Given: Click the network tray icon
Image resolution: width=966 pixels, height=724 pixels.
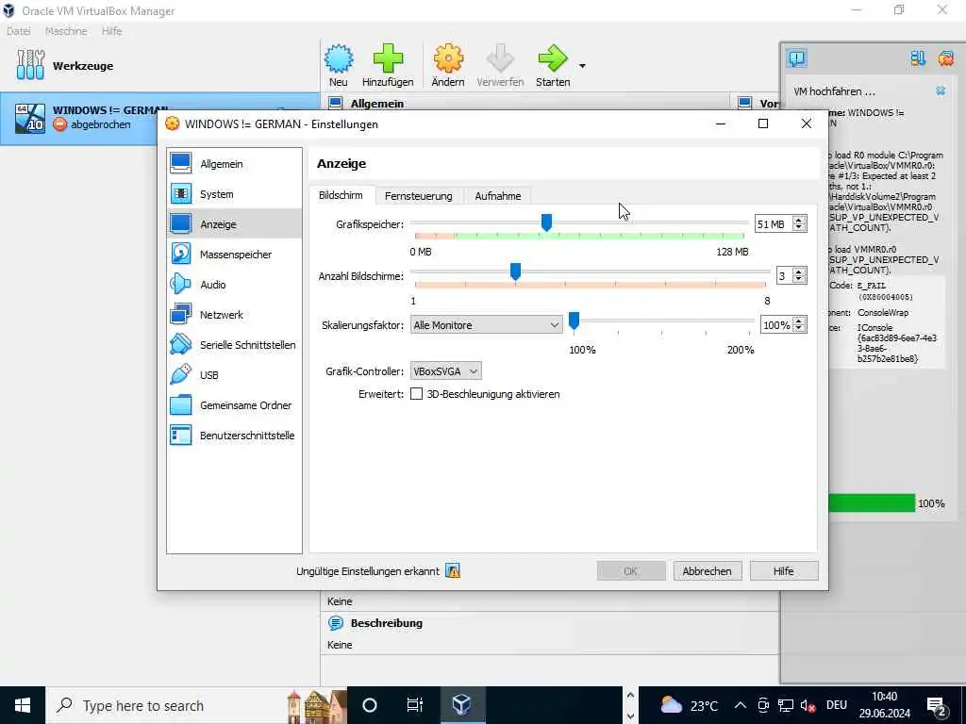Looking at the screenshot, I should coord(786,705).
